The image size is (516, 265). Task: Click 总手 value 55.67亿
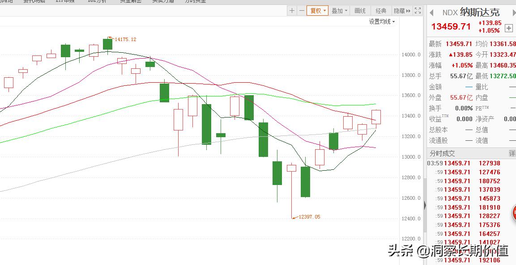(x=461, y=76)
